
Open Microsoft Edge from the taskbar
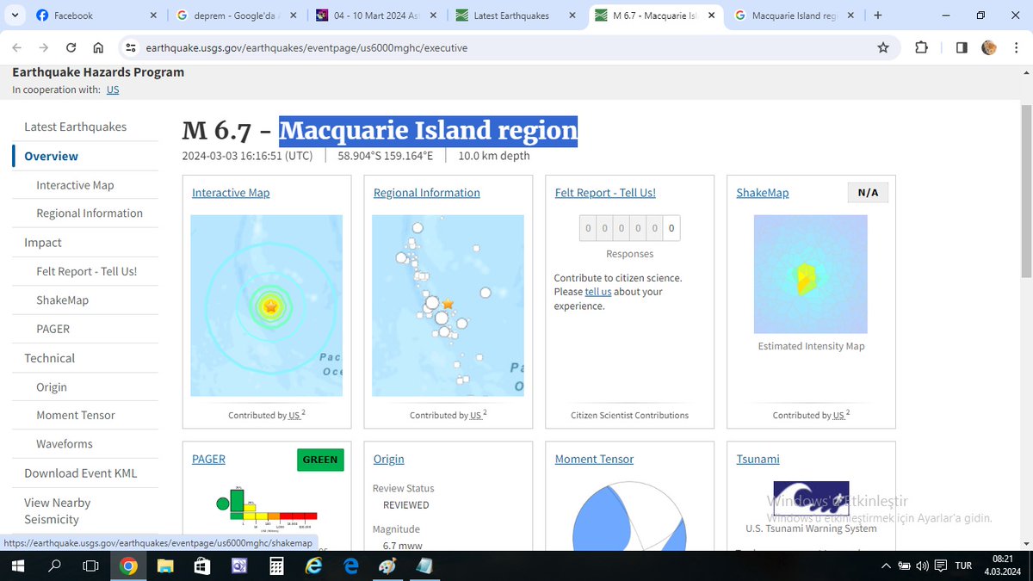[350, 566]
